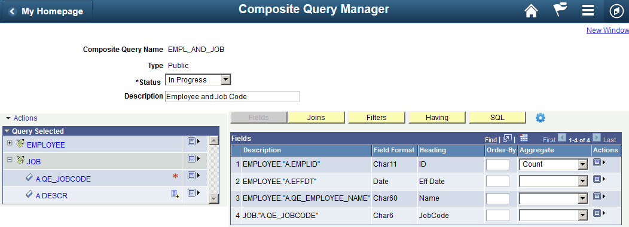This screenshot has height=227, width=629.
Task: Click Order-By box for ID row
Action: [x=497, y=164]
